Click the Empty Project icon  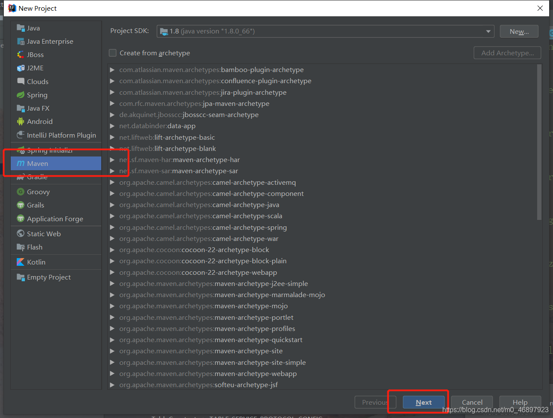point(21,277)
